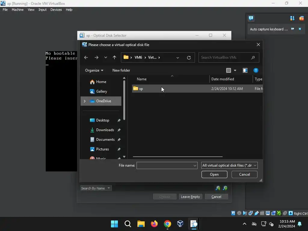
Task: Click the keyboard capture arrow indicator
Action: pos(291,213)
